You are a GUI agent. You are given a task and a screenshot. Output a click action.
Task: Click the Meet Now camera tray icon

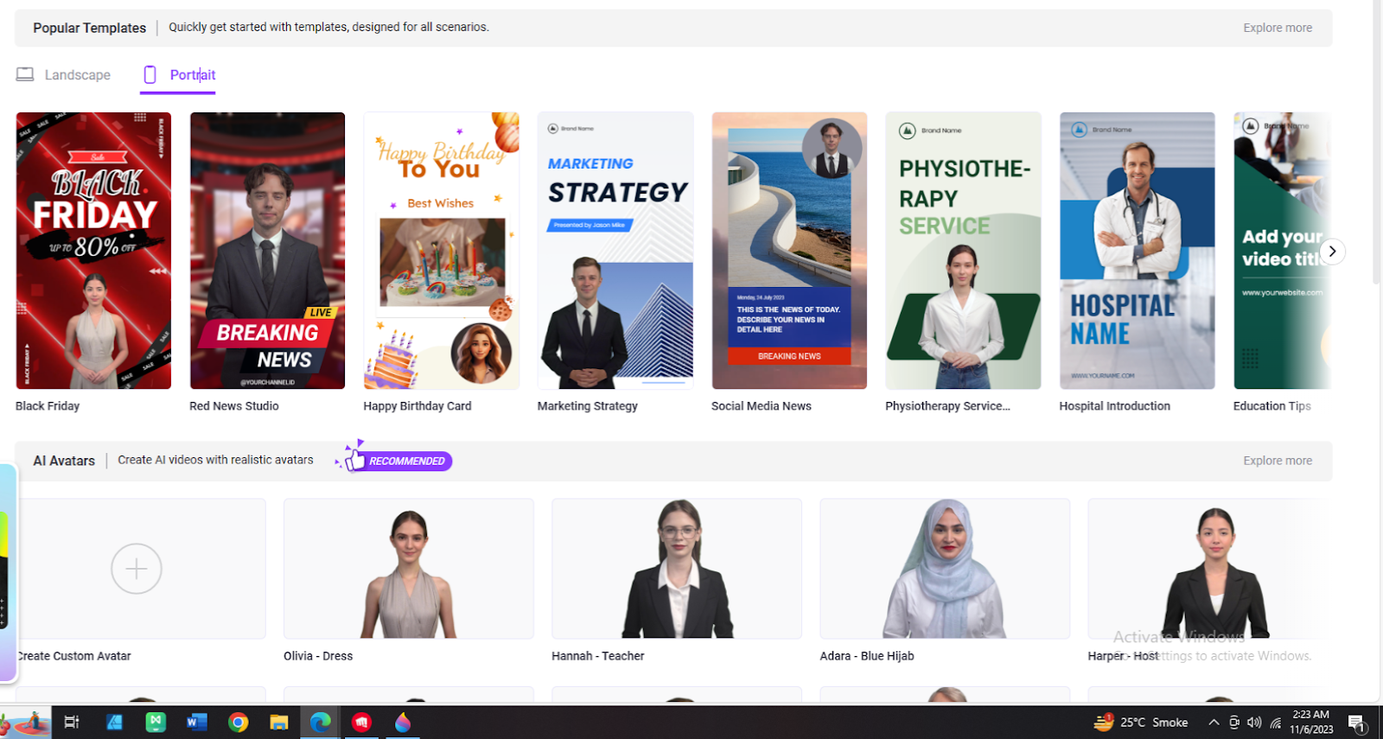tap(1234, 723)
